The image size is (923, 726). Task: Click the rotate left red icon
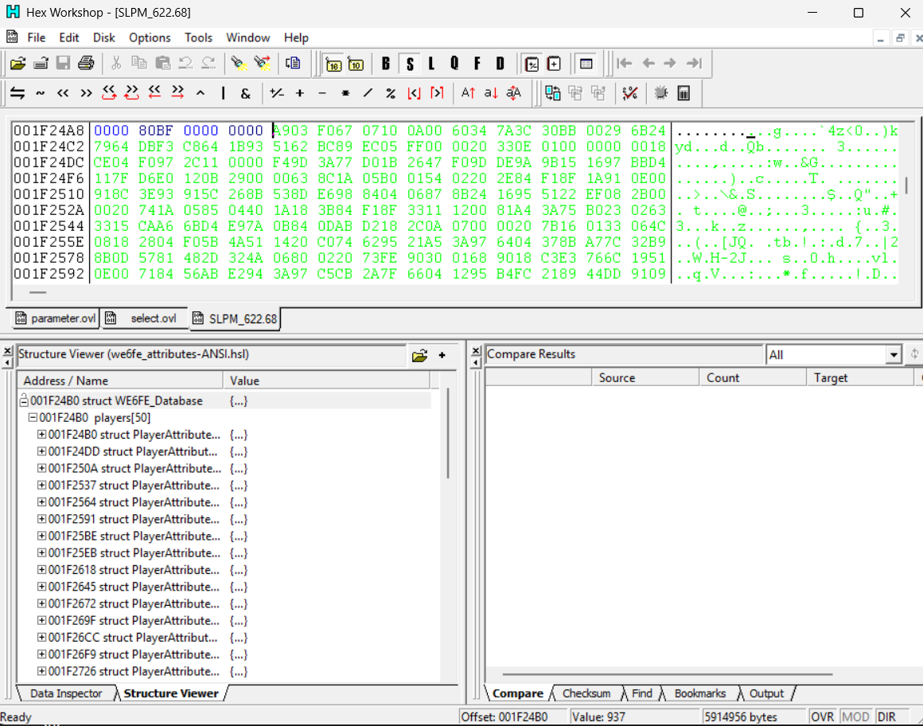pos(109,92)
